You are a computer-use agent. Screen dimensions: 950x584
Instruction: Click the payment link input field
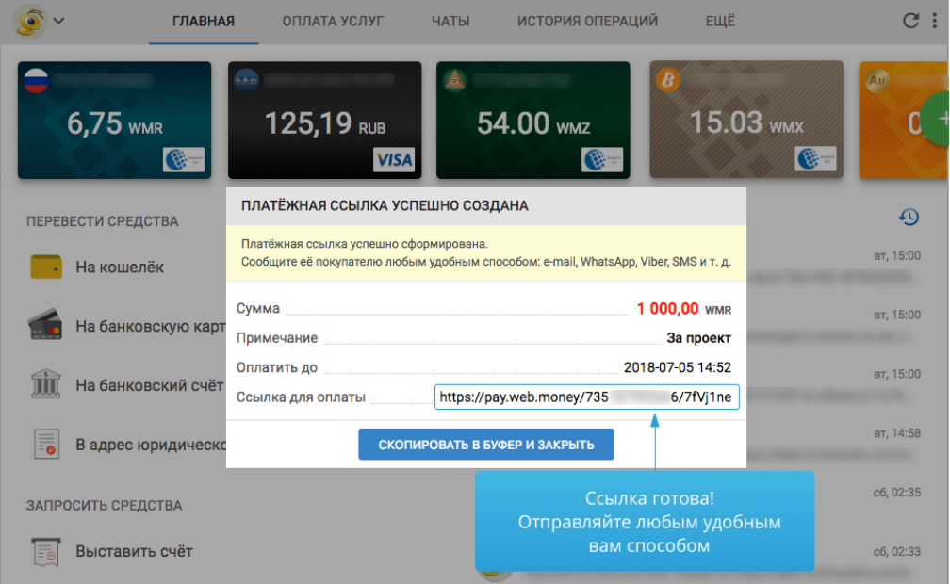pos(587,397)
